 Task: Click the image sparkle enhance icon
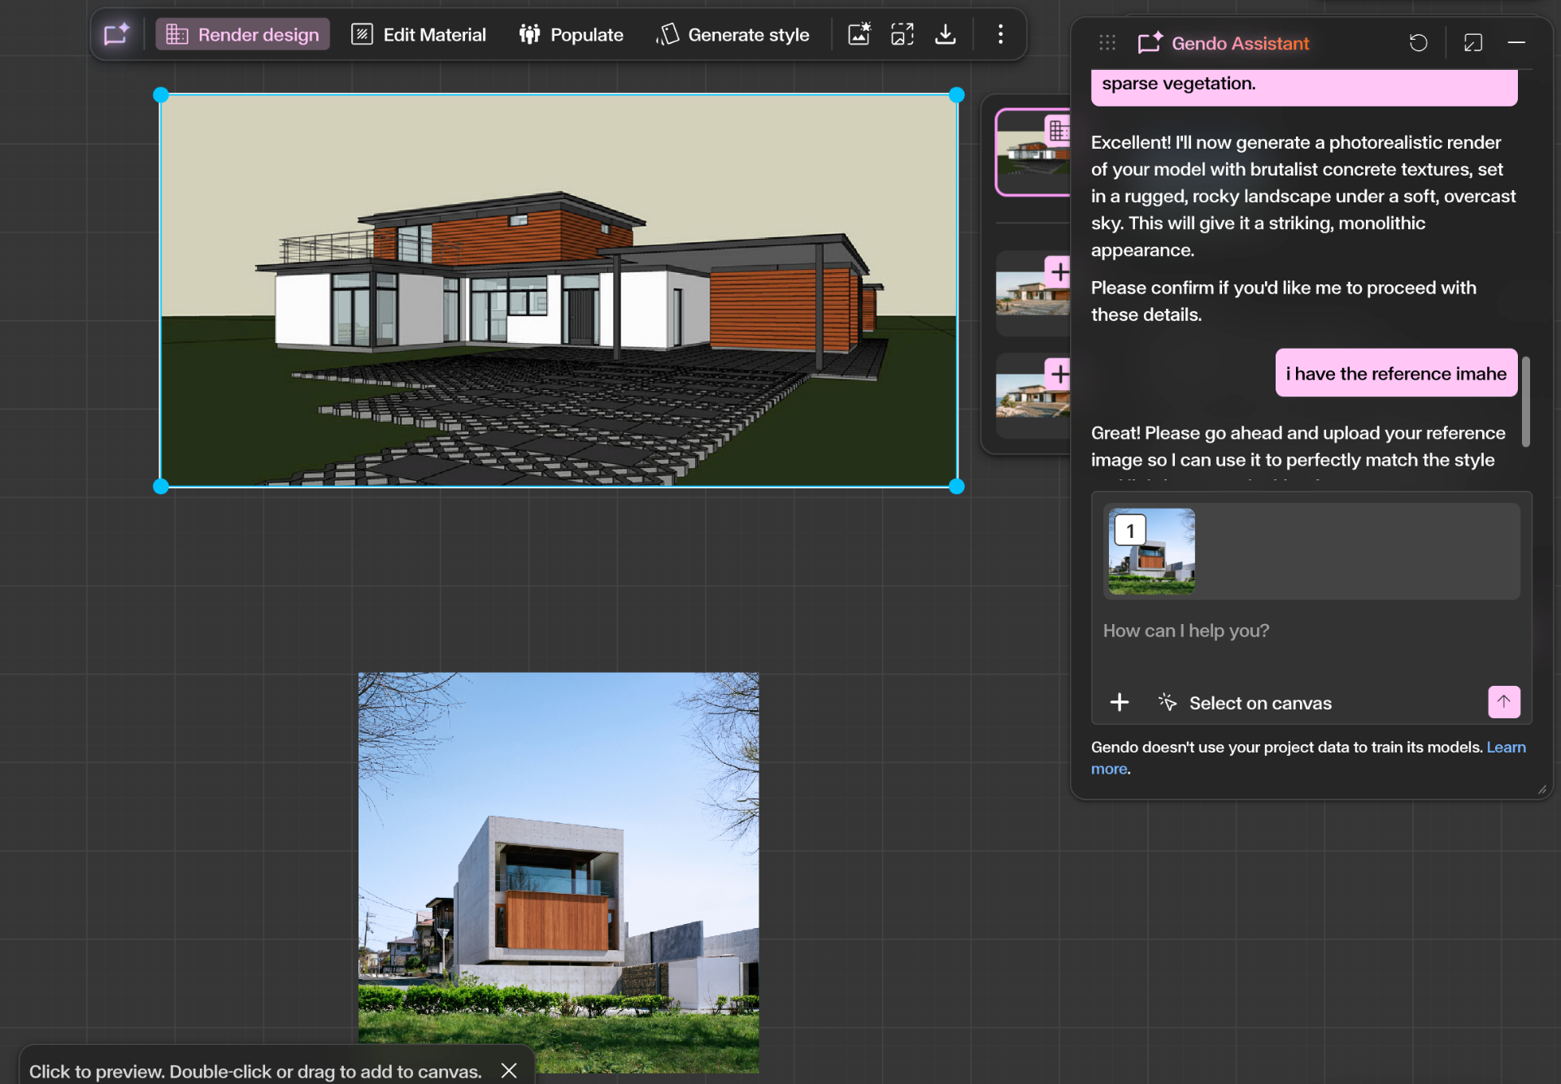[859, 34]
